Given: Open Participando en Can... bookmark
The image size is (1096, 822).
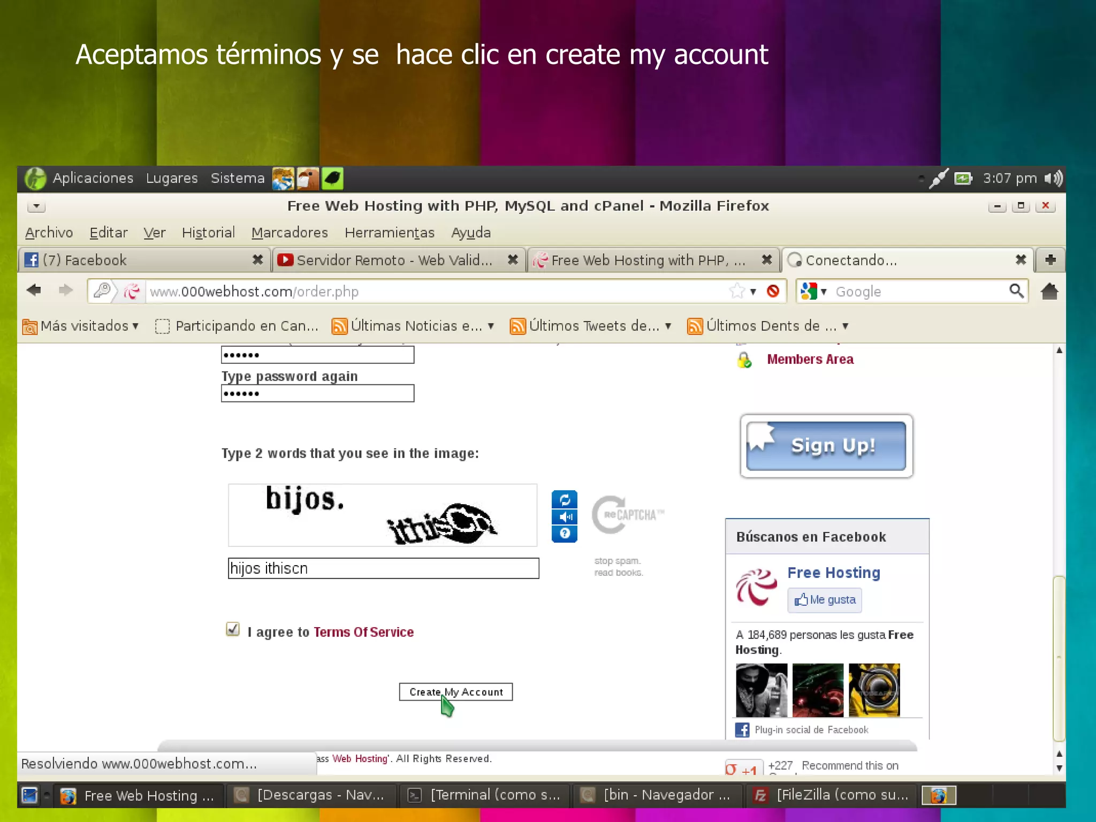Looking at the screenshot, I should click(x=236, y=326).
